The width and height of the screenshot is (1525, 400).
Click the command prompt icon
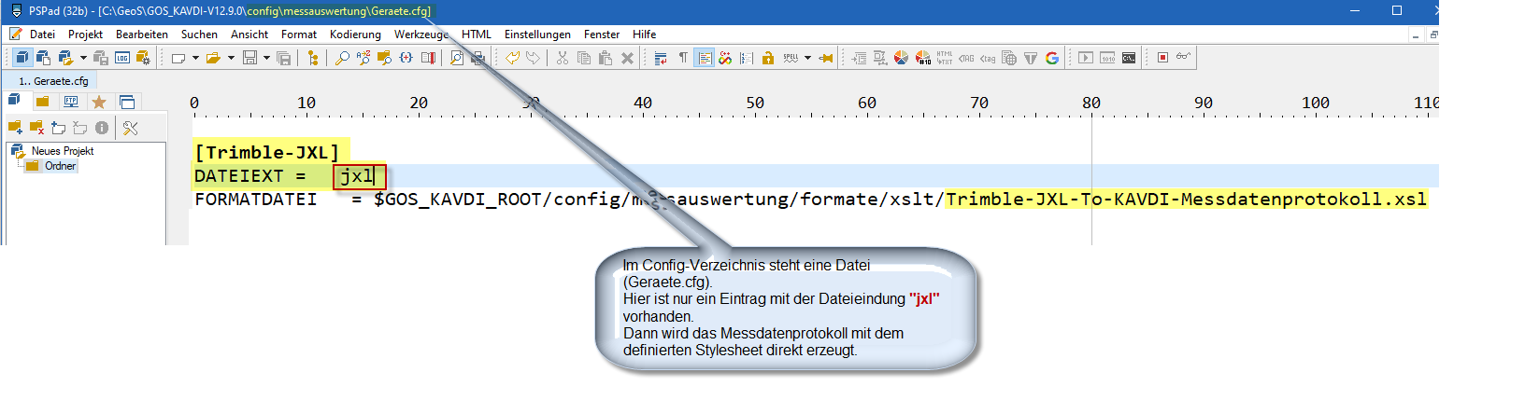(x=1129, y=58)
